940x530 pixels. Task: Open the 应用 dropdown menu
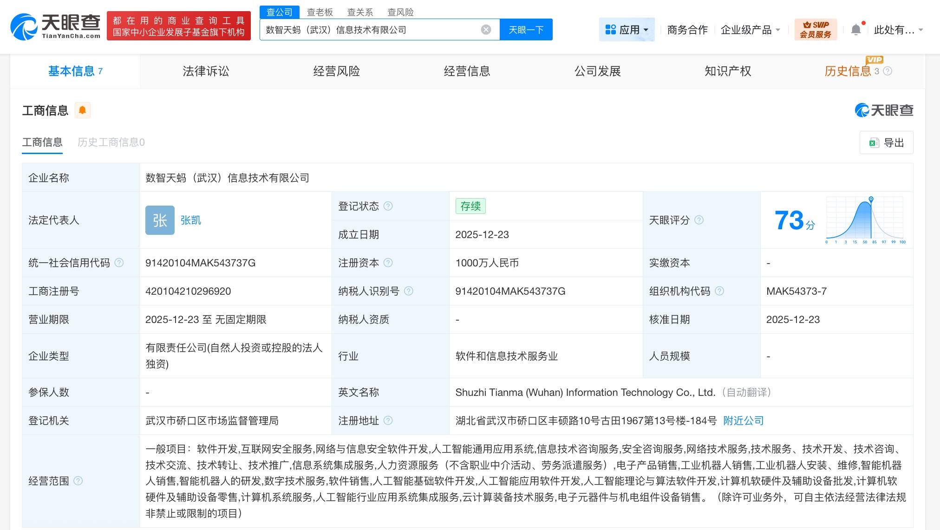pyautogui.click(x=627, y=30)
